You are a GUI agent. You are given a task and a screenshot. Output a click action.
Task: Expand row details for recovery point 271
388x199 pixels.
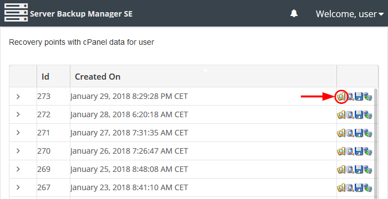pos(18,133)
